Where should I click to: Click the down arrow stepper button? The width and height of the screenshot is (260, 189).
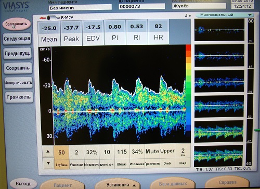click(x=48, y=163)
